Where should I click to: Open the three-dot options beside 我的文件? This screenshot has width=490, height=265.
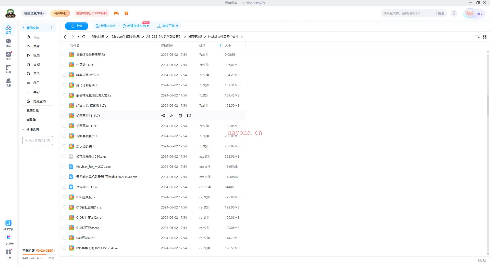pyautogui.click(x=52, y=28)
